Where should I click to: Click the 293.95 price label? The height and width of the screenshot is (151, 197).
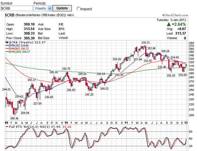click(119, 75)
